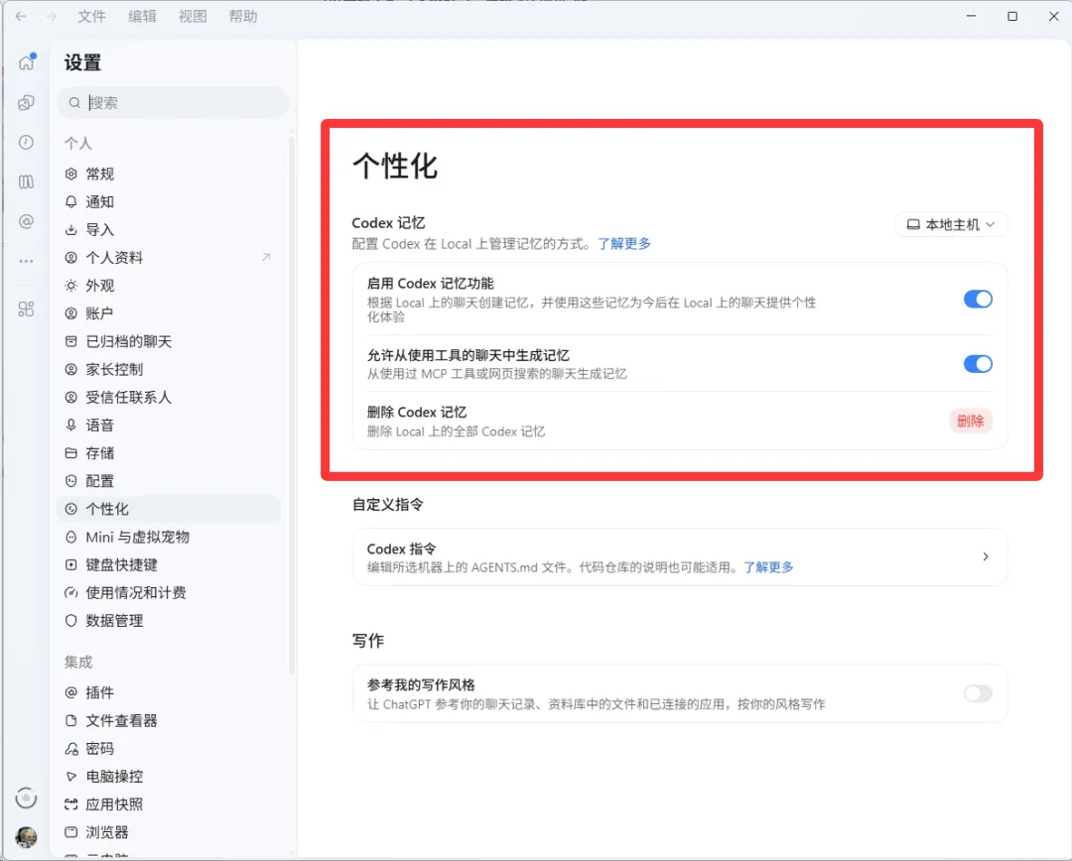Screen dimensions: 1072x861
Task: Select 使用情况和计费 settings page
Action: point(170,592)
